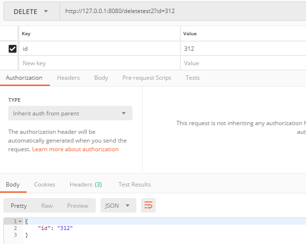Open Learn more about authorization link

pos(75,149)
